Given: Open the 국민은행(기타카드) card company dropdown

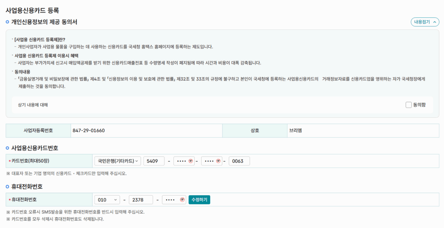Looking at the screenshot, I should click(118, 161).
